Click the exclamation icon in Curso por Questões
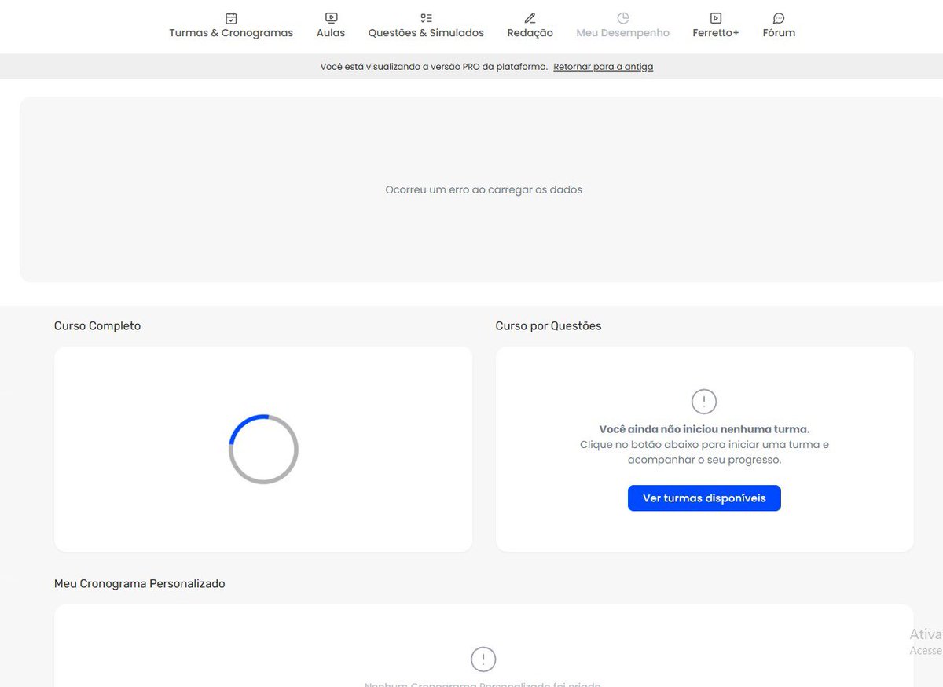Viewport: 943px width, 687px height. point(704,402)
